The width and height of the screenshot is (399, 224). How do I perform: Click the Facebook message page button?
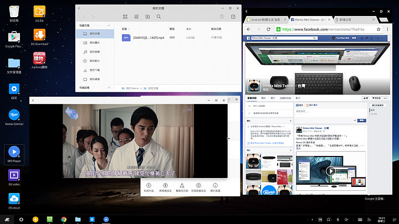(x=377, y=98)
